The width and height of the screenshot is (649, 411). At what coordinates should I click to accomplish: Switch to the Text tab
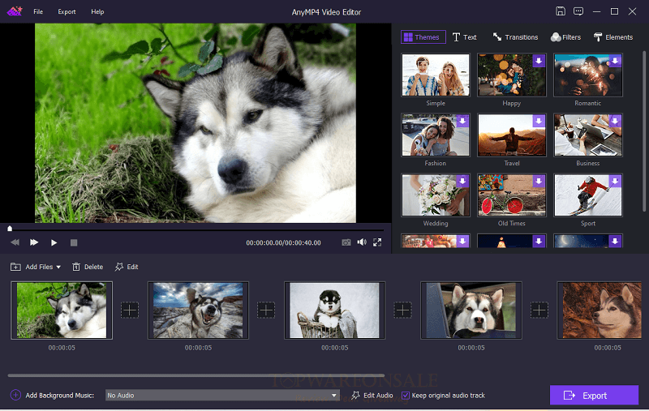tap(464, 37)
